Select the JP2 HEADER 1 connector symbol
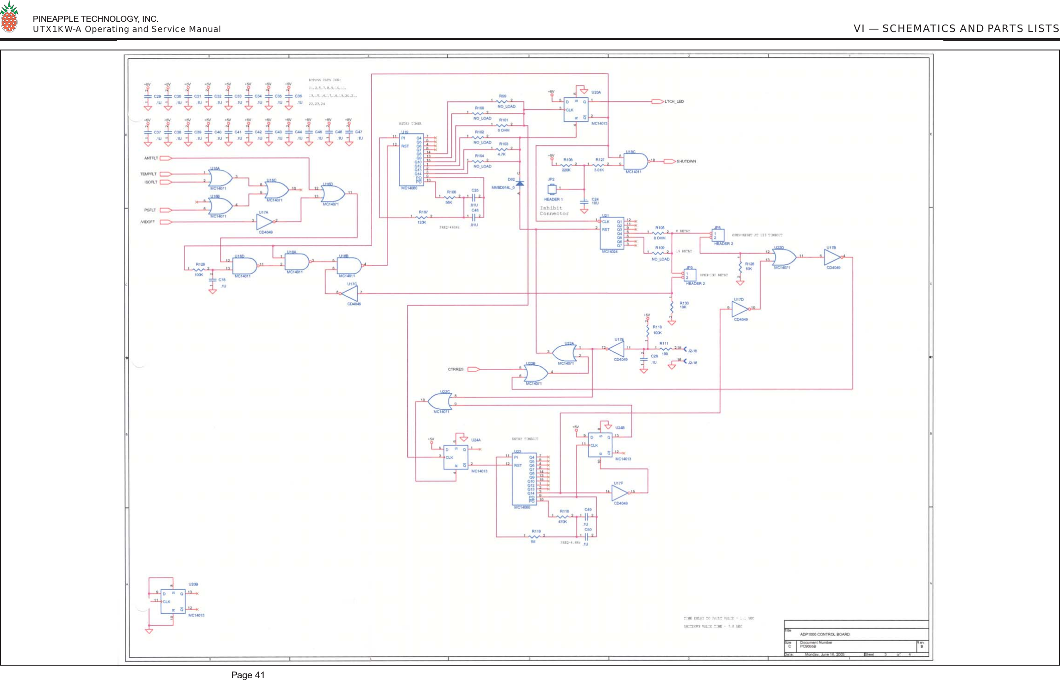Image resolution: width=1060 pixels, height=680 pixels. point(552,189)
